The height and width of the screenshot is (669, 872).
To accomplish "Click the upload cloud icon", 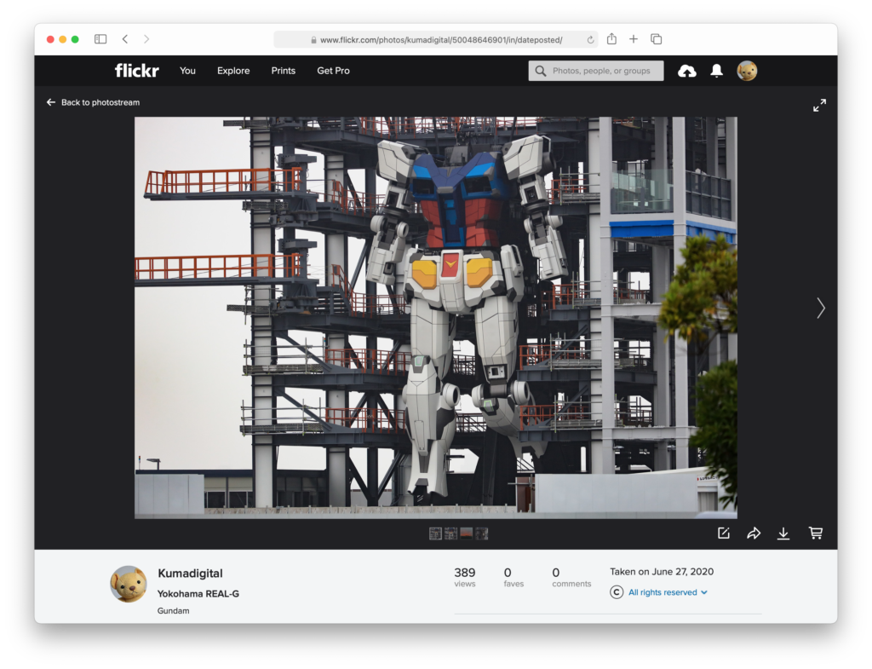I will pyautogui.click(x=686, y=72).
